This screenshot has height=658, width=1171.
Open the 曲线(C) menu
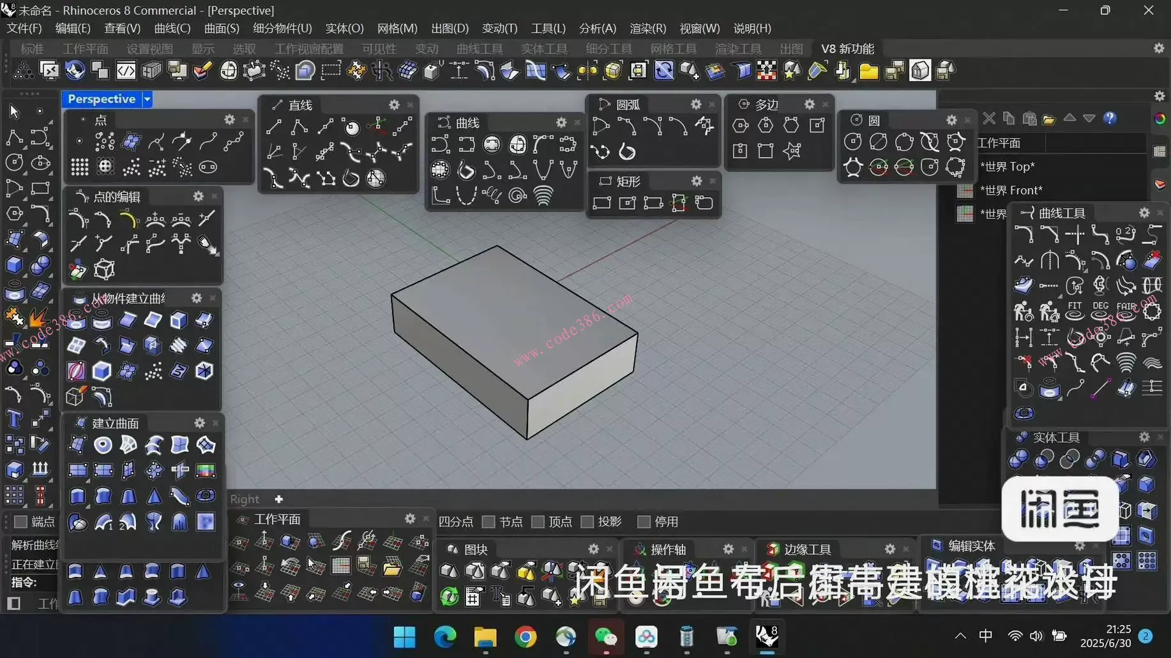tap(172, 29)
